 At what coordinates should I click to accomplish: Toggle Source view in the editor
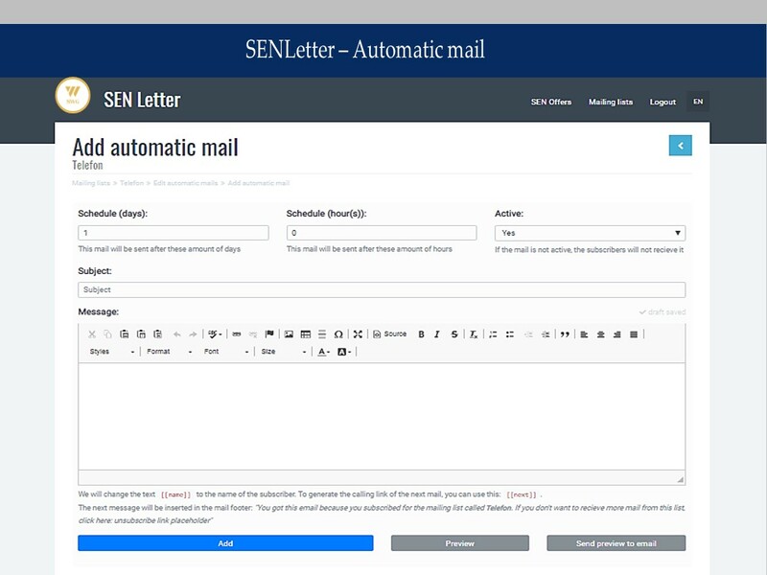coord(389,334)
